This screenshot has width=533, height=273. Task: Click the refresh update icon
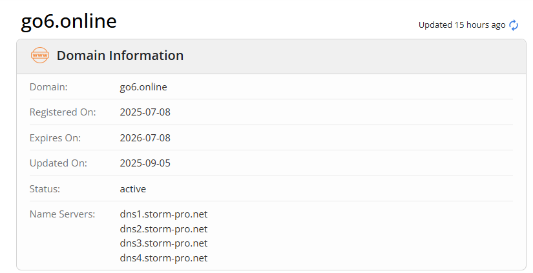(514, 25)
